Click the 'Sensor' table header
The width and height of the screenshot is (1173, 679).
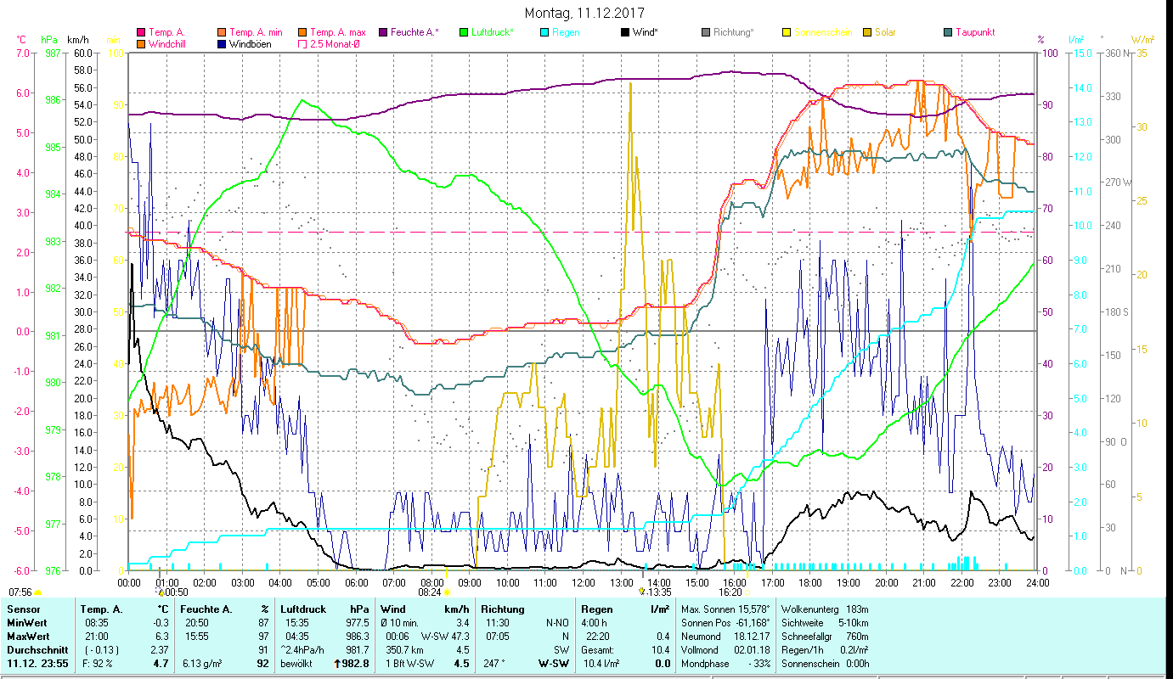(x=23, y=609)
